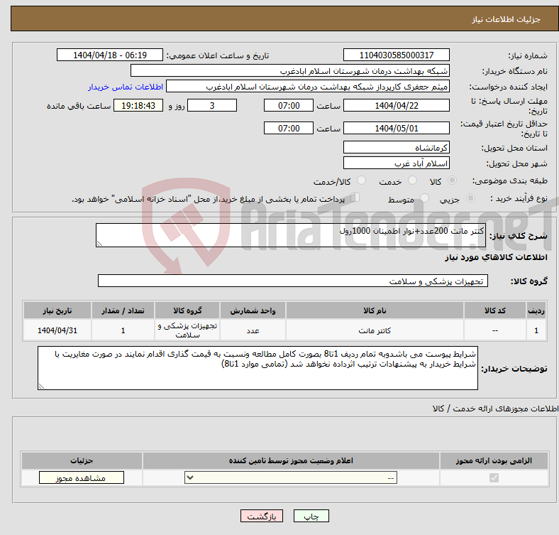Click the remaining time field 19:18:43
The width and height of the screenshot is (559, 535).
click(138, 105)
